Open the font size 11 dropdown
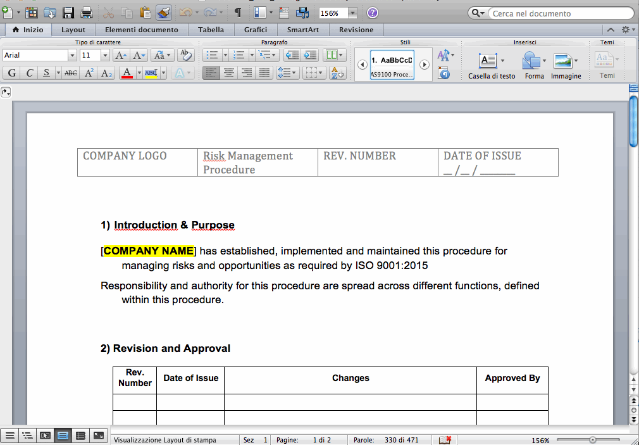Viewport: 639px width, 445px height. coord(105,55)
